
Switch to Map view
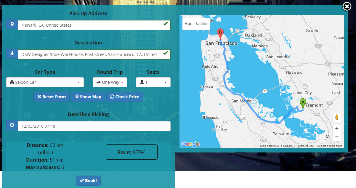(x=188, y=24)
